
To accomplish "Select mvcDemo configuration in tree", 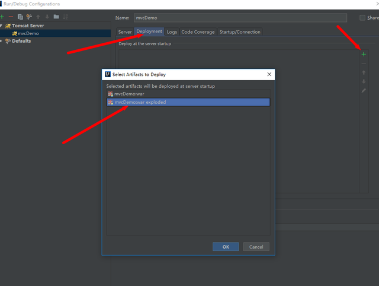I will [55, 33].
